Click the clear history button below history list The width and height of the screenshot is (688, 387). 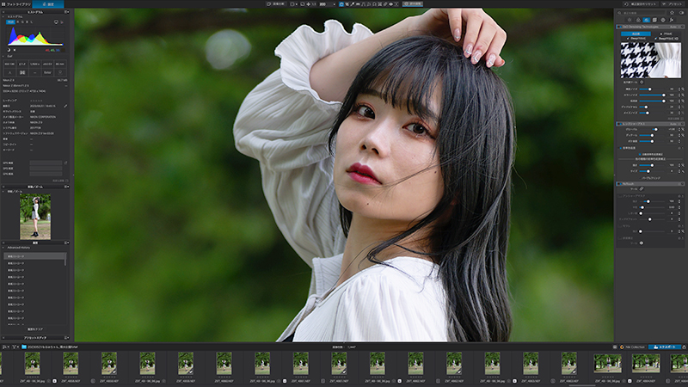tap(35, 329)
